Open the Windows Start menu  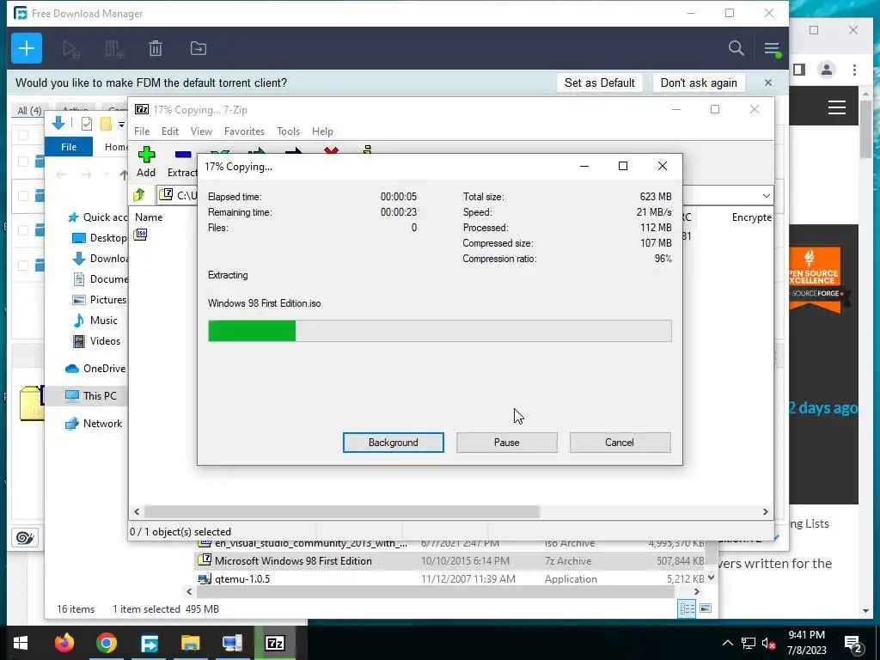pyautogui.click(x=21, y=643)
